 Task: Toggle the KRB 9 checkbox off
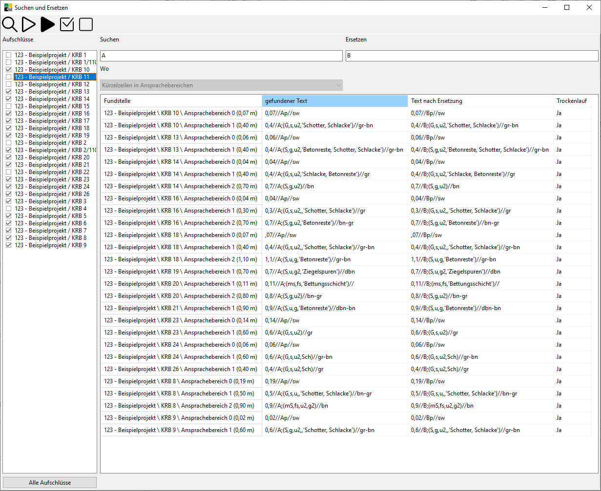8,245
